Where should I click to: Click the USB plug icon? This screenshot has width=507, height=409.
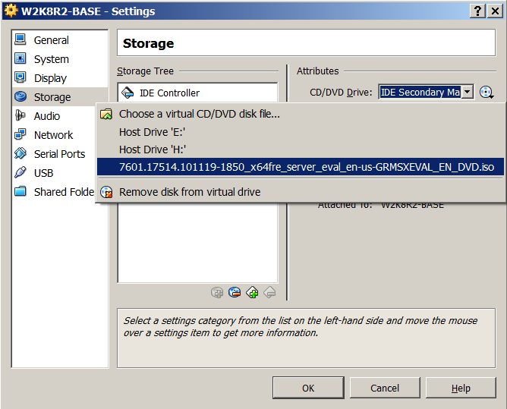(x=20, y=172)
